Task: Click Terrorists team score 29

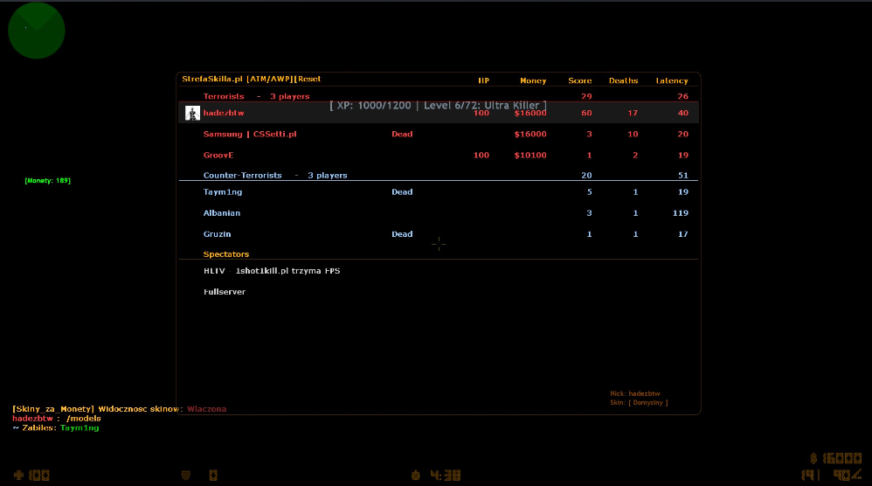Action: coord(586,96)
